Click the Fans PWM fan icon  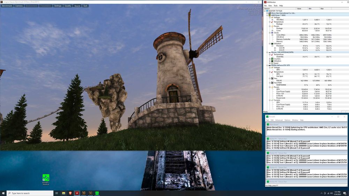click(272, 83)
